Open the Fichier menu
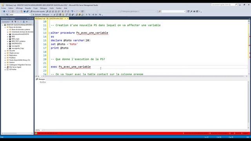This screenshot has width=251, height=141. [4, 8]
